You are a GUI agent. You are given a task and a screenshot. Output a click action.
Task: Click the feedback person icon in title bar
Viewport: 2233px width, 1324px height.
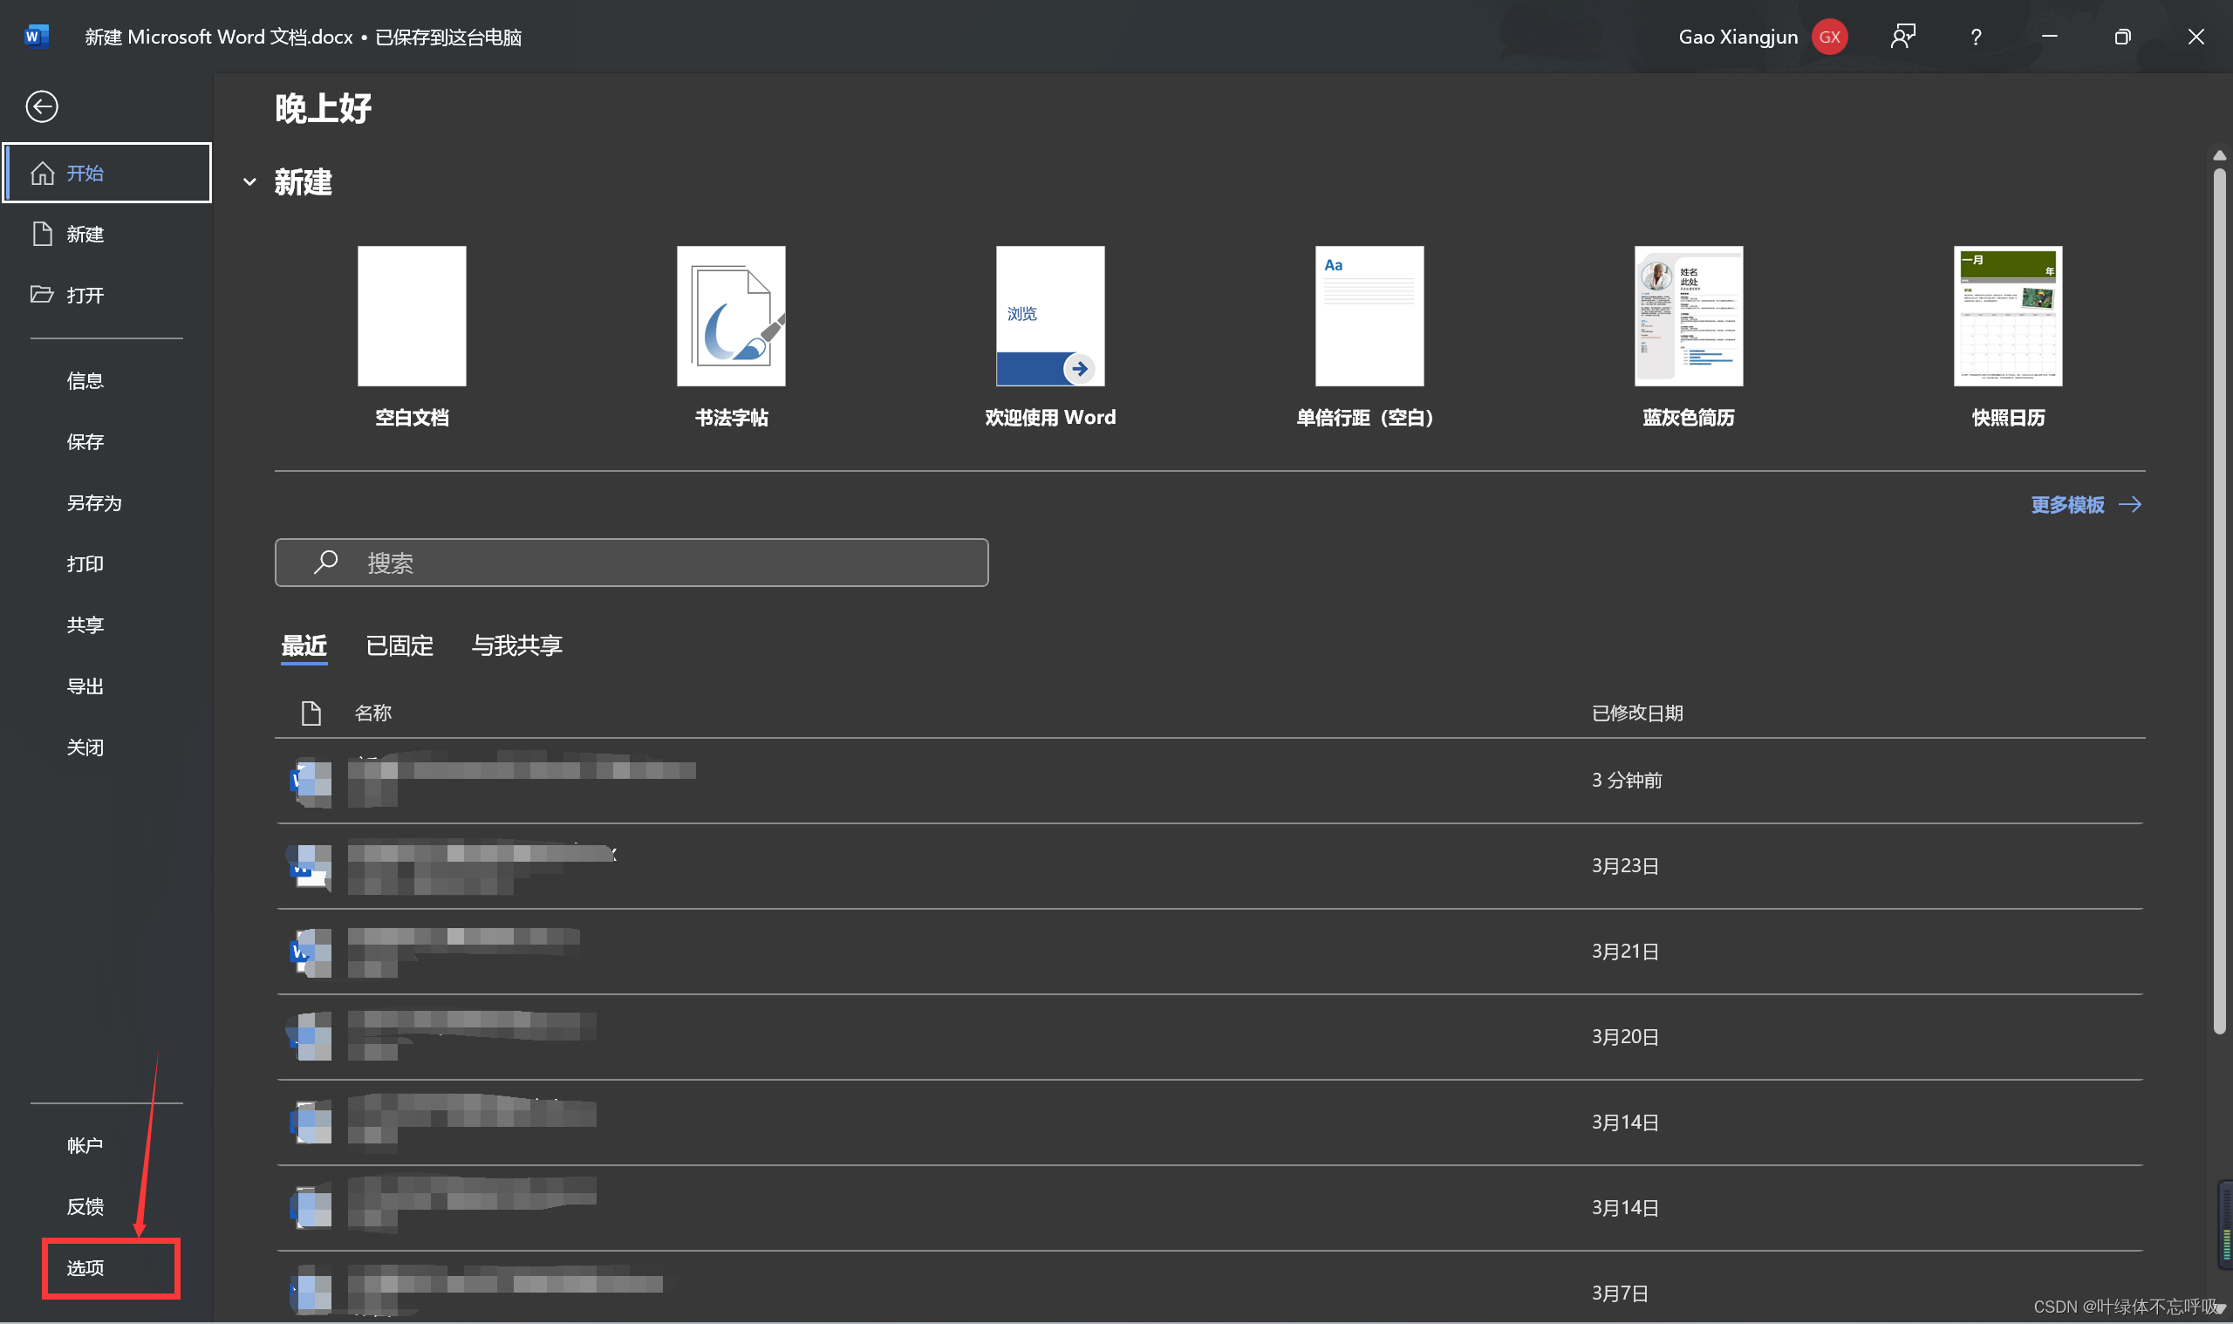(x=1902, y=38)
